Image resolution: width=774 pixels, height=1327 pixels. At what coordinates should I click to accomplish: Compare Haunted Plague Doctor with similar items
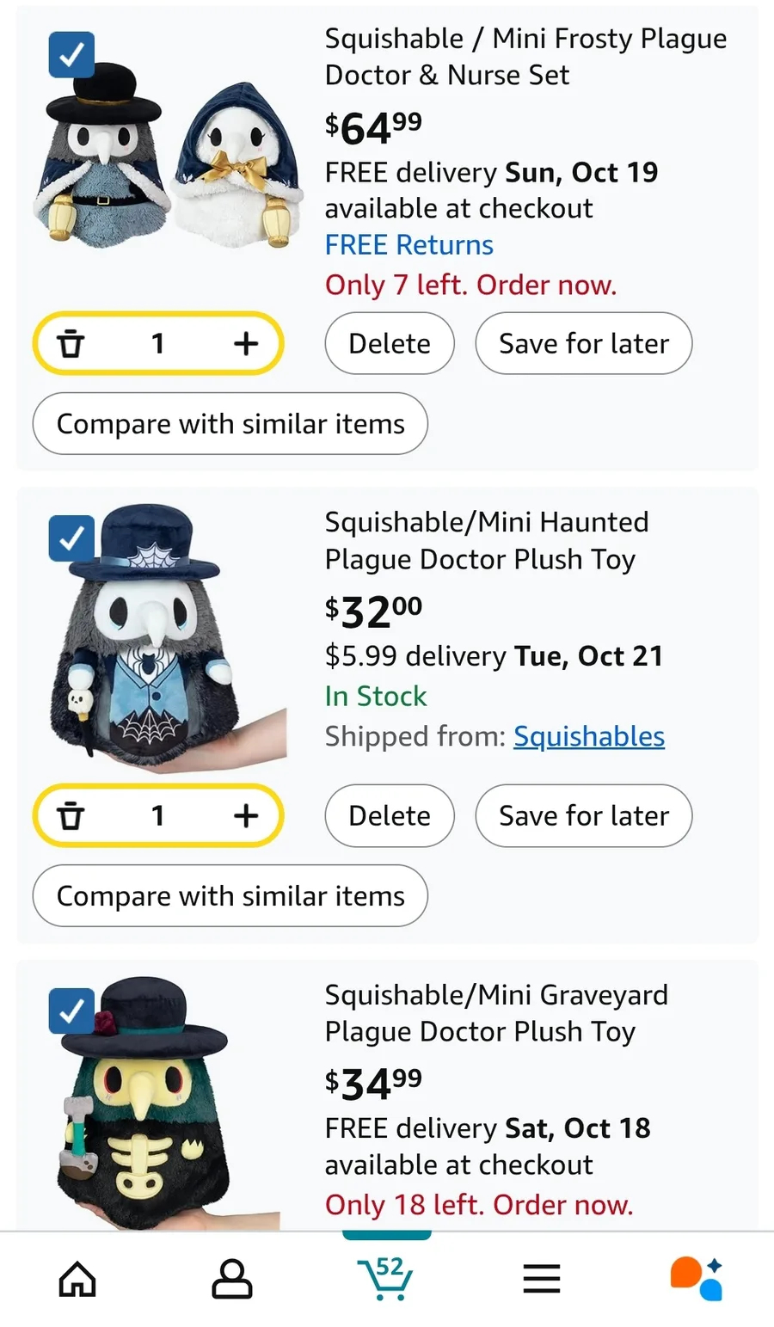(230, 896)
